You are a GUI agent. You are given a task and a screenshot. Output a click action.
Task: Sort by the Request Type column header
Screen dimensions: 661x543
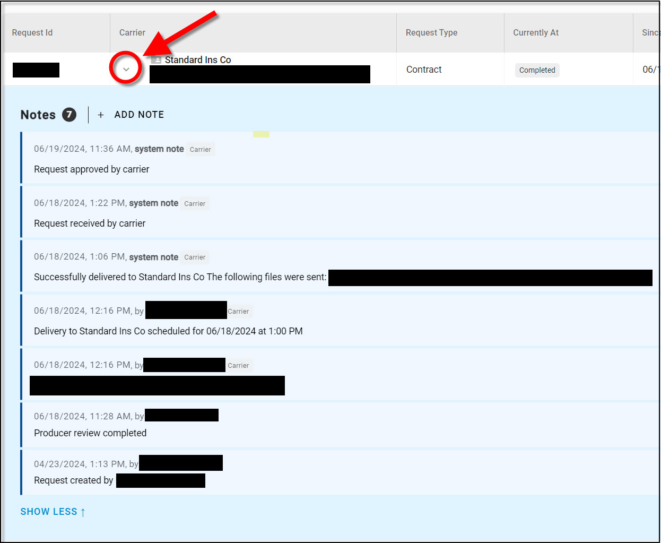[431, 32]
